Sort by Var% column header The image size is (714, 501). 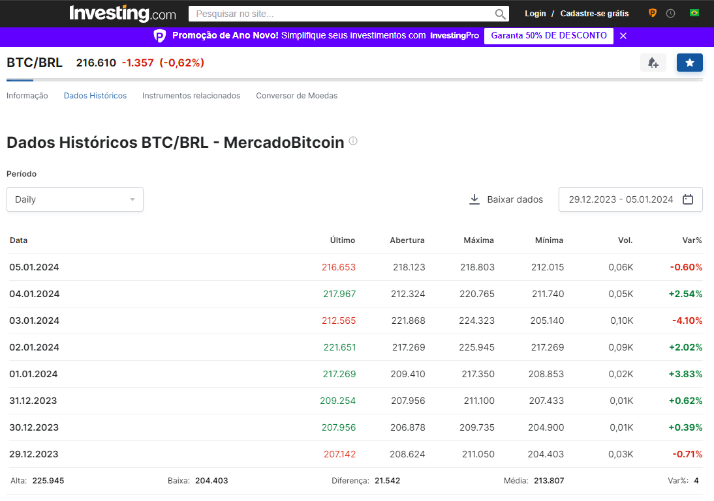click(692, 240)
